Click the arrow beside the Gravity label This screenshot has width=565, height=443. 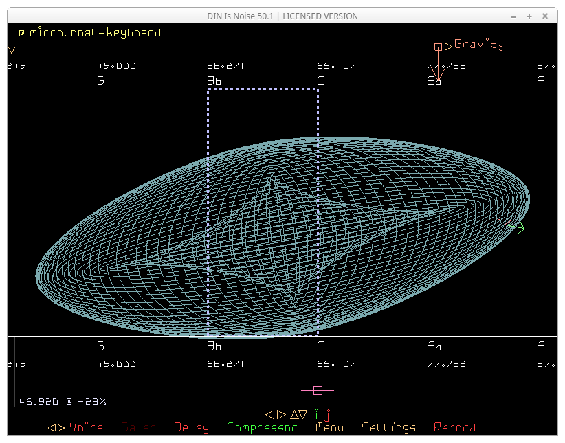tap(448, 47)
